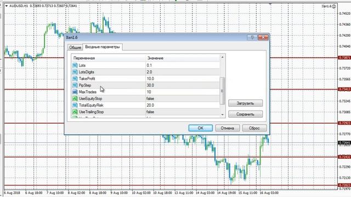Switch to the Входные параметры tab

click(103, 47)
